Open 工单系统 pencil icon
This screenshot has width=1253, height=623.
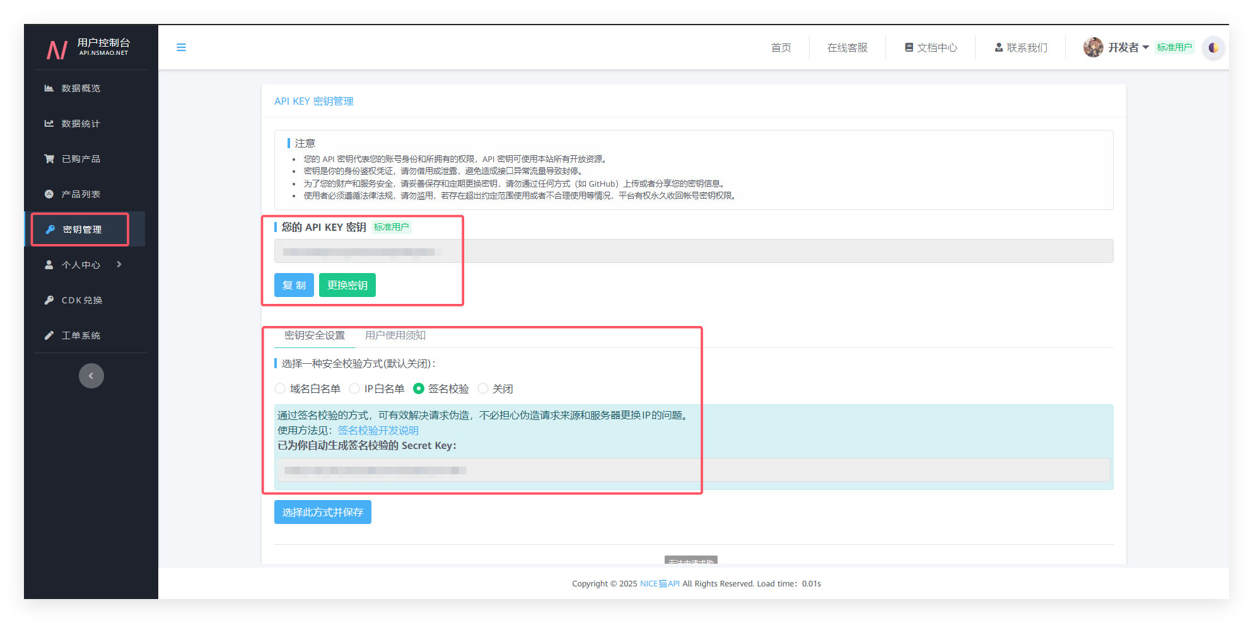click(49, 335)
